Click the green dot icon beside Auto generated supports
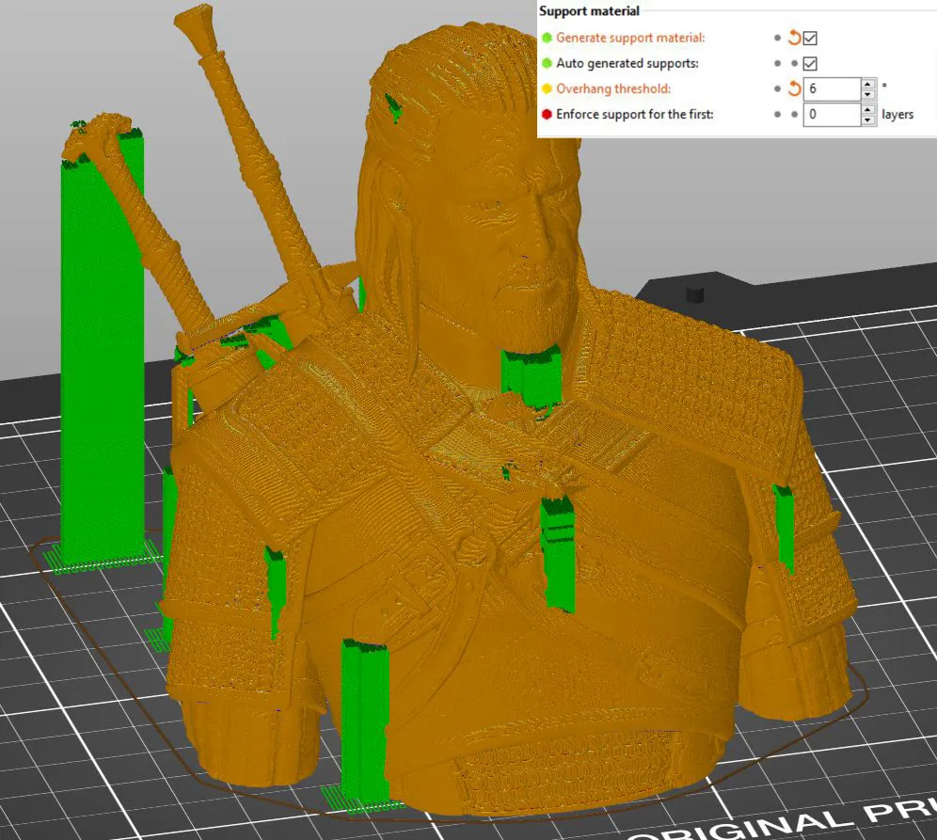This screenshot has width=937, height=840. click(x=548, y=63)
